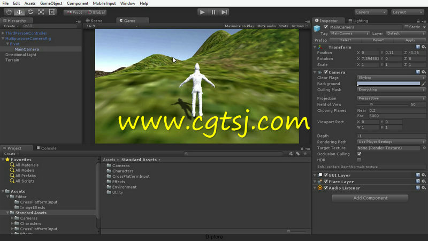Switch to the Lighting tab
Viewport: 428px width, 241px height.
pyautogui.click(x=358, y=20)
